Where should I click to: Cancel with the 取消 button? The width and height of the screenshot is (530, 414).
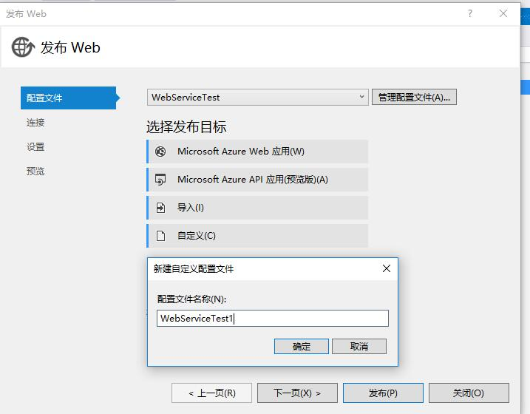point(359,347)
